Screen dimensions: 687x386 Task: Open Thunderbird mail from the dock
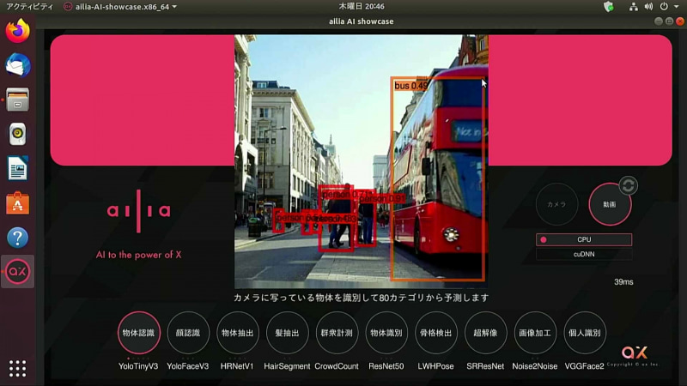click(17, 65)
